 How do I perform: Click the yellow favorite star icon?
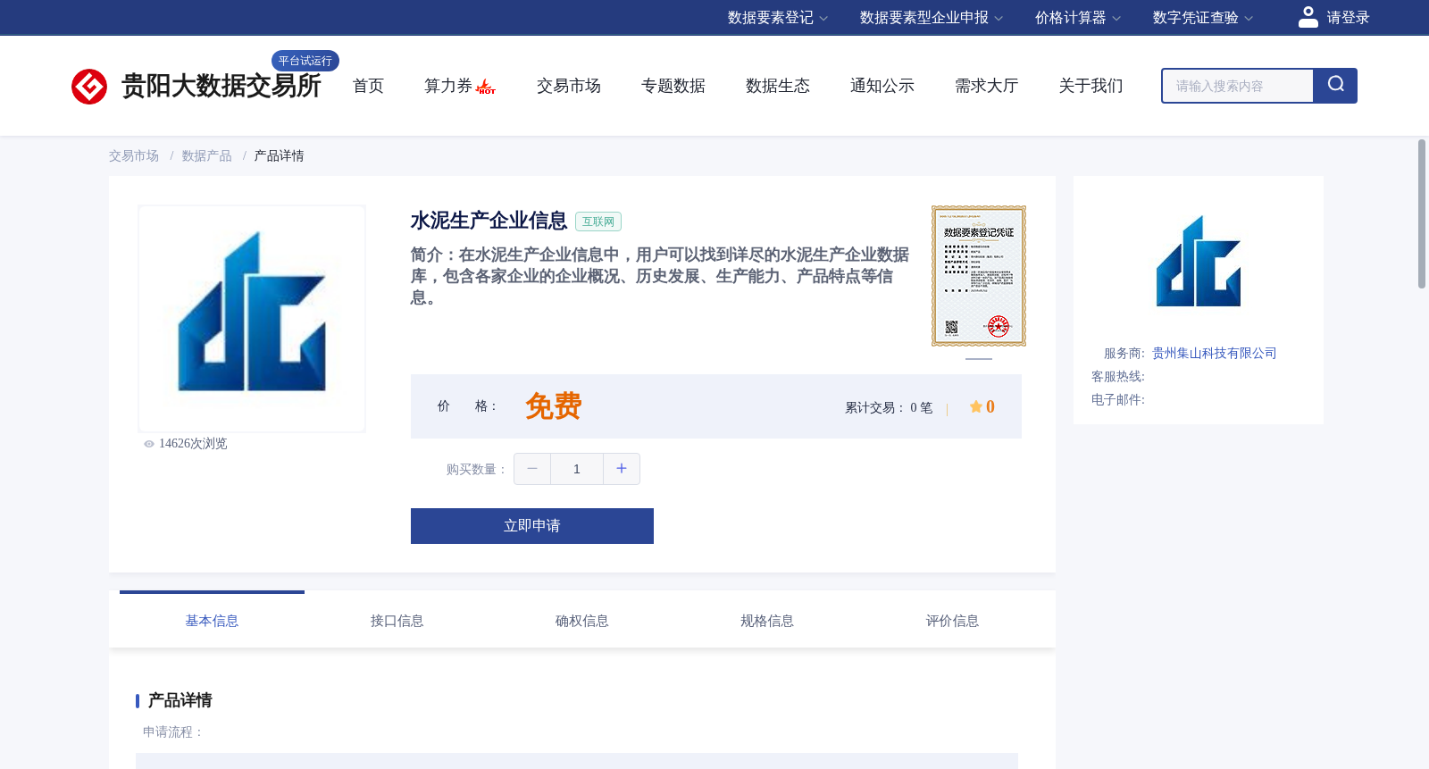pyautogui.click(x=976, y=406)
